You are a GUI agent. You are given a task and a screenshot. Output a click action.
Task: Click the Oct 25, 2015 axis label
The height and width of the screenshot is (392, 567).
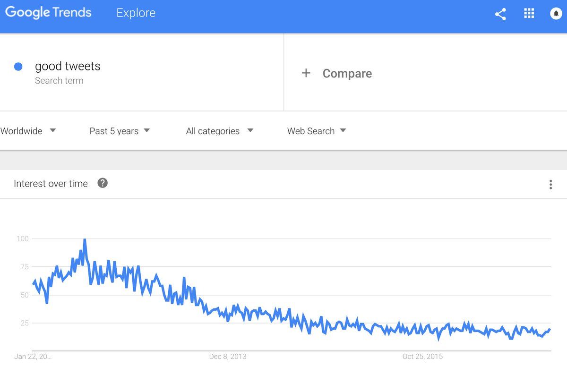(x=422, y=357)
